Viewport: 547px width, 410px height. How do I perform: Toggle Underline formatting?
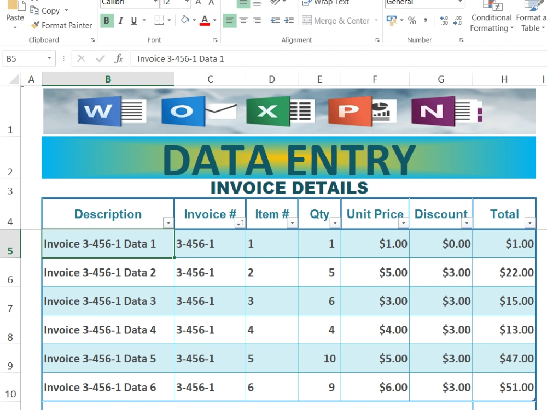pos(134,21)
